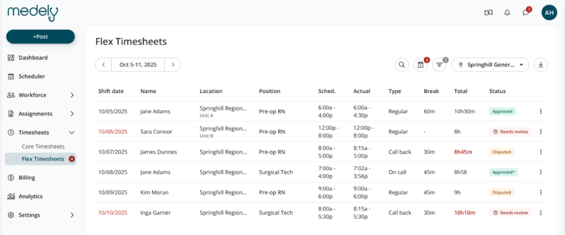The width and height of the screenshot is (565, 235).
Task: Click the red 10/06/2025 shift date
Action: tap(113, 132)
